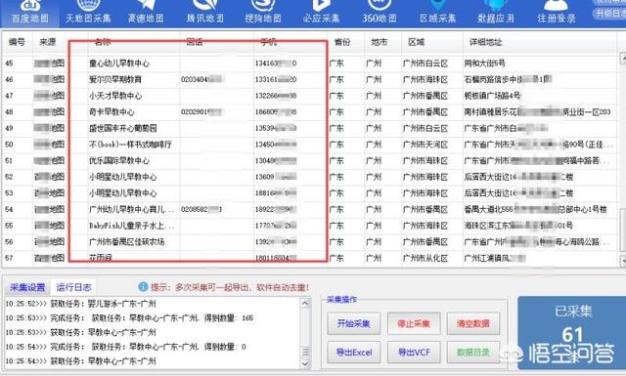This screenshot has height=376, width=626.
Task: Sort by the 编号 column header
Action: (17, 42)
